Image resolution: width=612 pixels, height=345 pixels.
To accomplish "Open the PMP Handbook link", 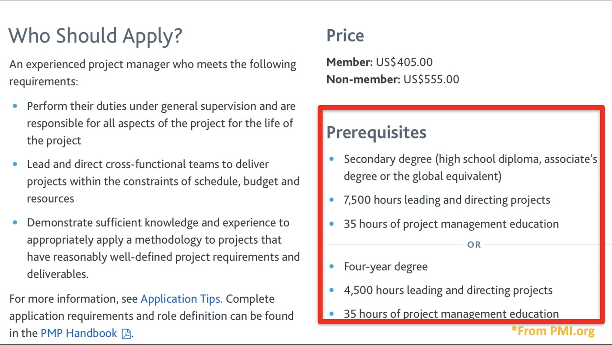I will [x=79, y=333].
